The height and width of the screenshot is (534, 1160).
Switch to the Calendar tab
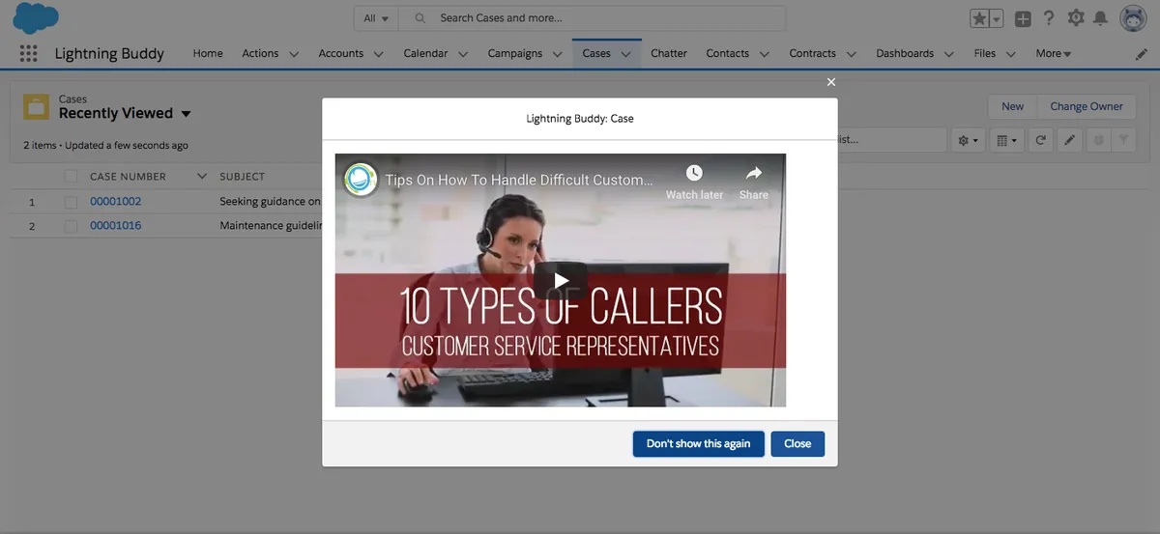[x=425, y=54]
